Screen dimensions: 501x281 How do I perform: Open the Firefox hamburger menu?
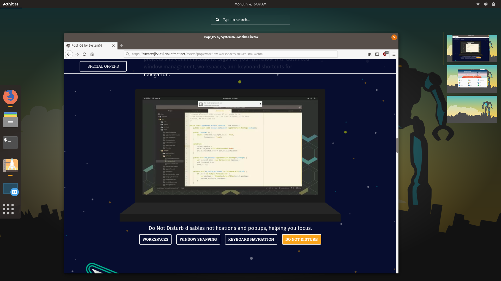click(394, 54)
